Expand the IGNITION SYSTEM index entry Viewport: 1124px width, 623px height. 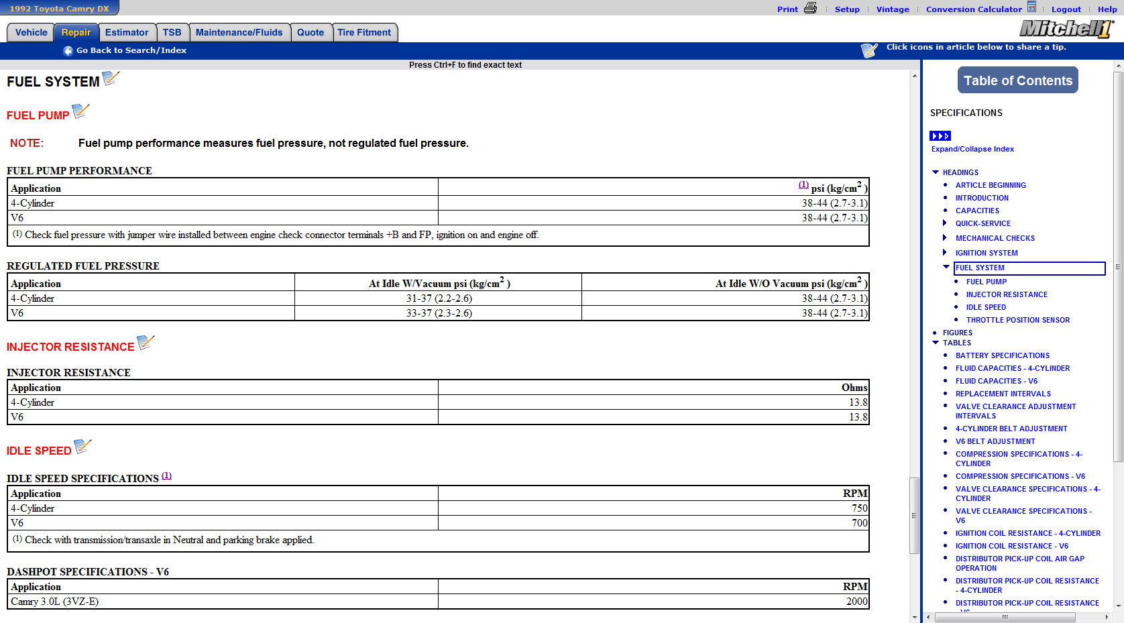tap(945, 253)
